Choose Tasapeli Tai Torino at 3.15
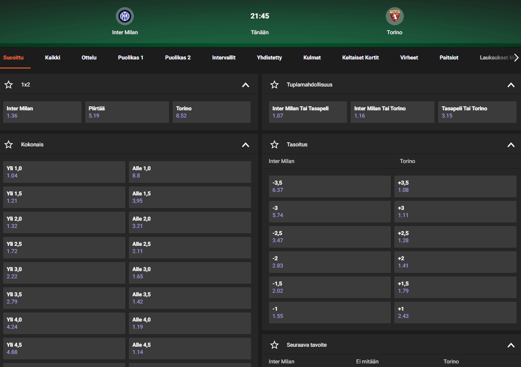 coord(477,112)
